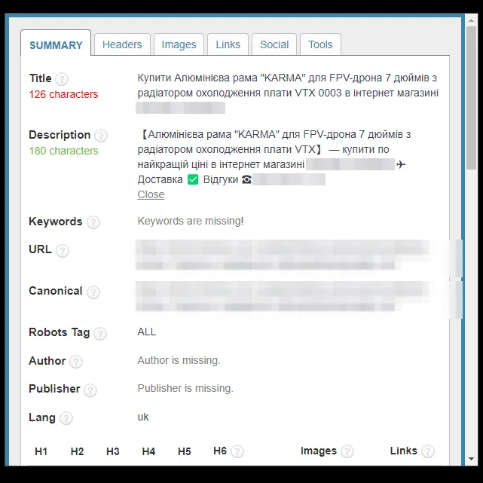This screenshot has height=483, width=483.
Task: Click the 'ALL' robots tag value
Action: [x=147, y=332]
